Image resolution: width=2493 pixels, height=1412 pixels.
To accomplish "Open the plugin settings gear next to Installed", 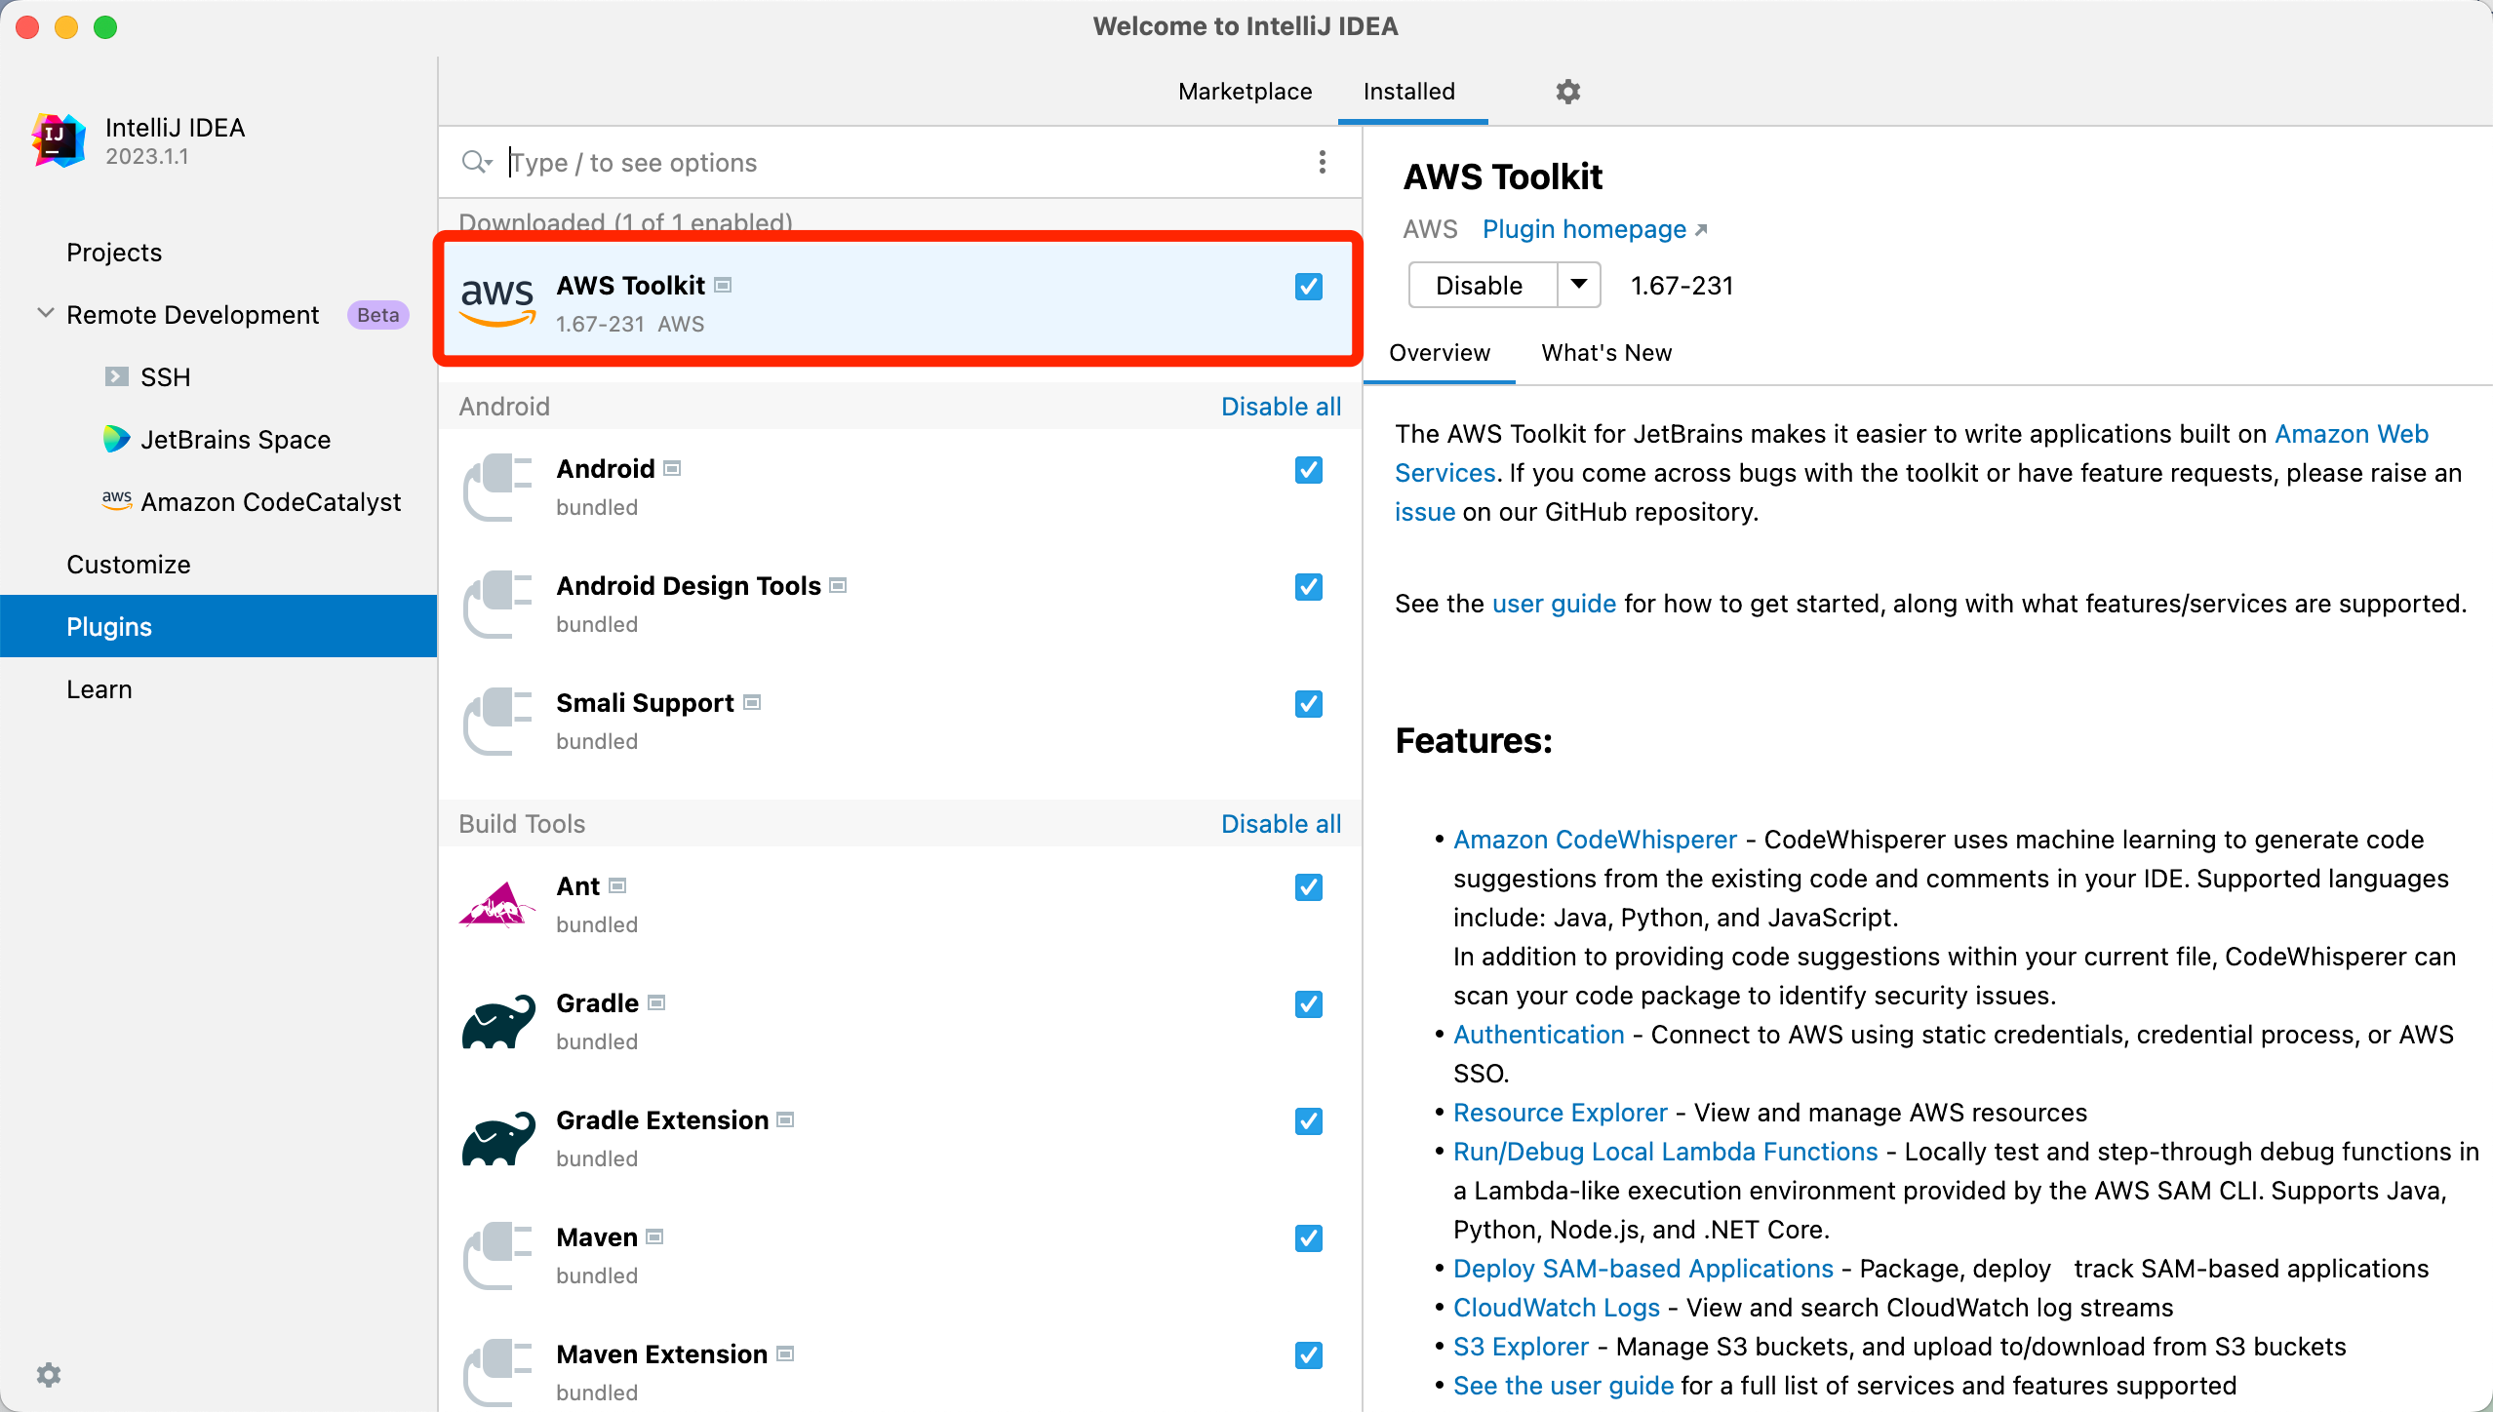I will tap(1567, 92).
